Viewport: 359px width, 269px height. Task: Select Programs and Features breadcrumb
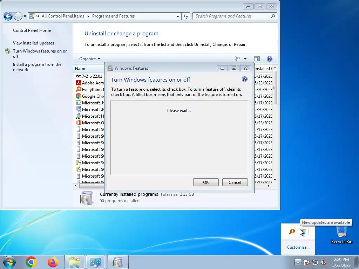click(x=113, y=16)
